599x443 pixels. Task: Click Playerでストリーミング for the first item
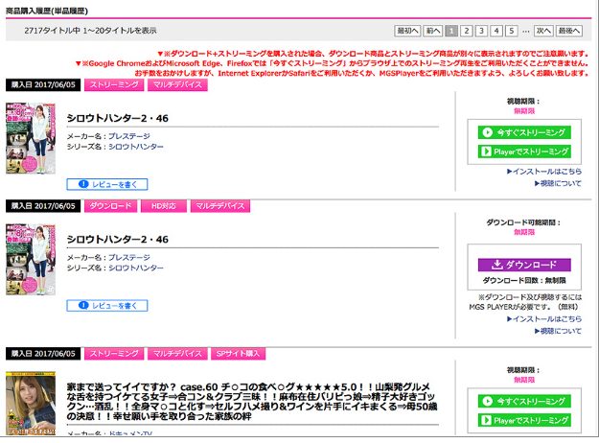[x=523, y=151]
